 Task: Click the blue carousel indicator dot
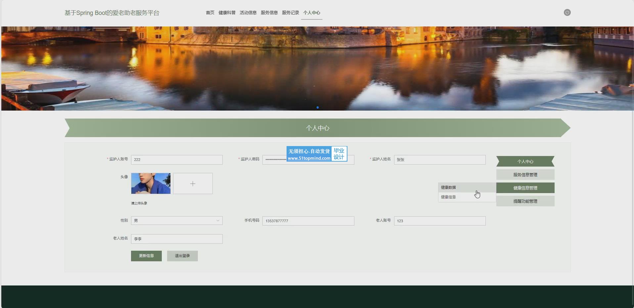tap(318, 107)
